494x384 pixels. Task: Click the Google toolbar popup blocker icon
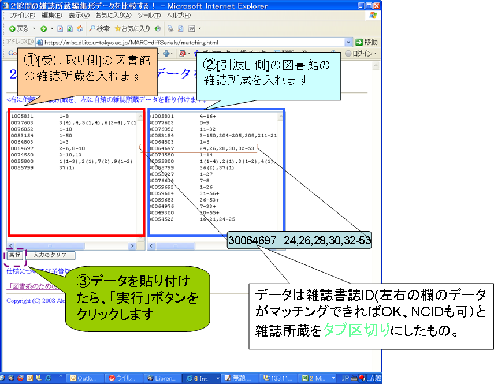coord(182,54)
